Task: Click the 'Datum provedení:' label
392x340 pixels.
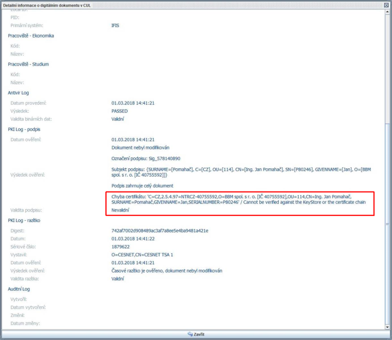Action: (x=29, y=103)
